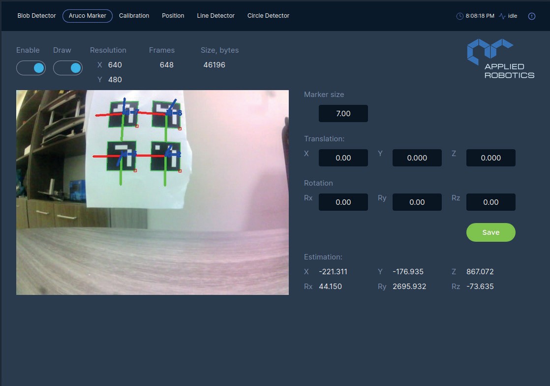
Task: Toggle the Enable switch off
Action: [x=31, y=68]
